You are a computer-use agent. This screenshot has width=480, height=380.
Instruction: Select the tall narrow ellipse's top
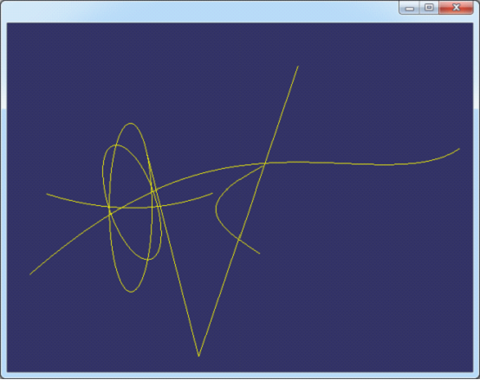(x=131, y=124)
